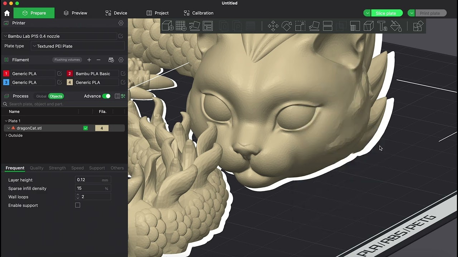This screenshot has width=458, height=257.
Task: Click the AMS filament sync icon
Action: (111, 60)
